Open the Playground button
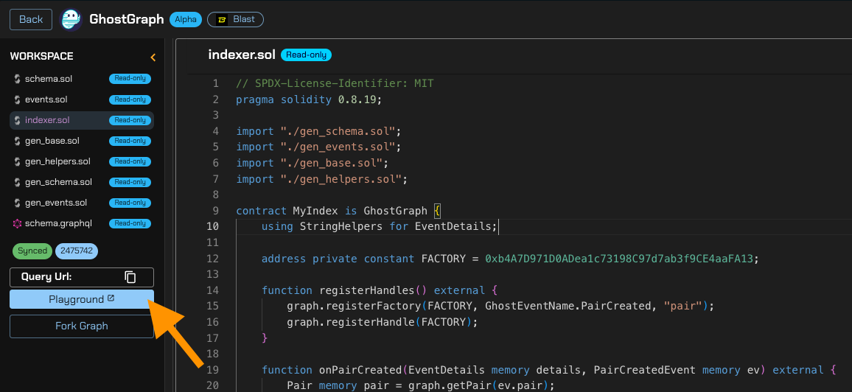 click(x=81, y=299)
